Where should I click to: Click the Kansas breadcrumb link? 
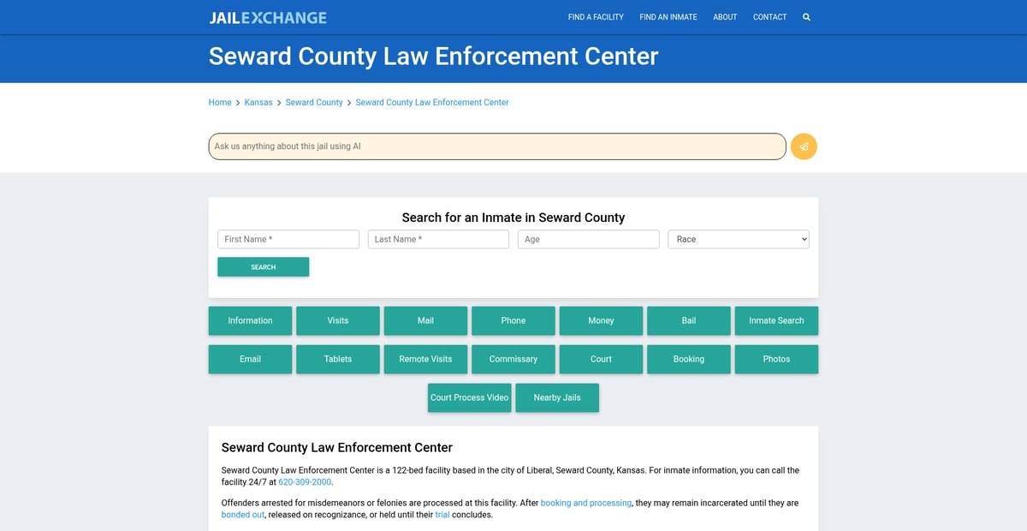(258, 103)
